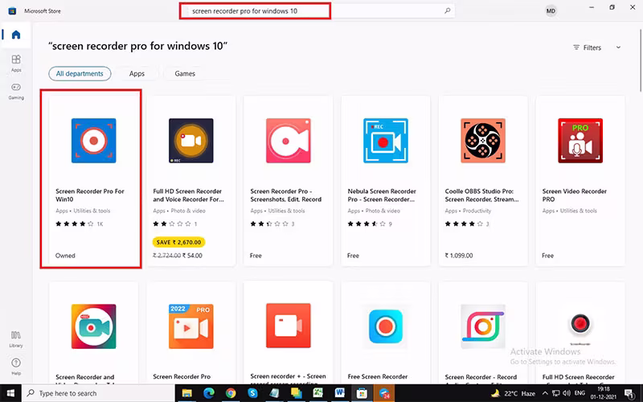Expand the Filters dropdown chevron
643x402 pixels.
pyautogui.click(x=618, y=47)
